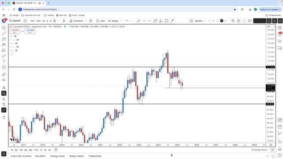Open the help question mark icon
This screenshot has width=283, height=159.
[279, 155]
